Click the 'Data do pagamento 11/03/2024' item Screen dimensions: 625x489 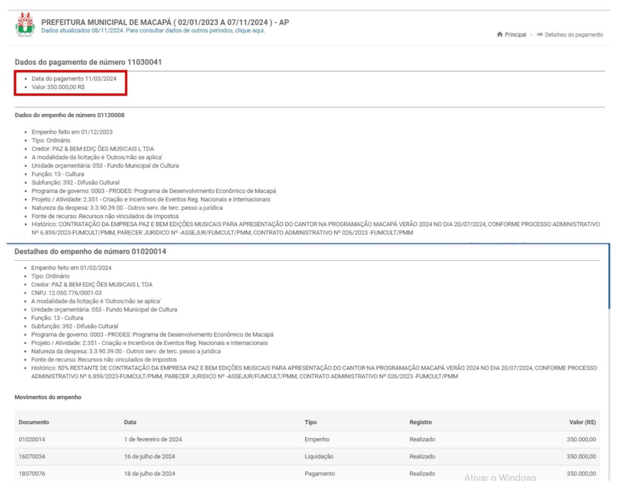point(74,79)
